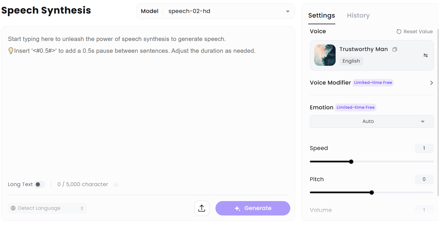
Task: Toggle the Long Text switch
Action: pos(40,184)
